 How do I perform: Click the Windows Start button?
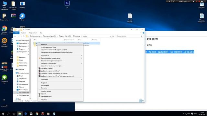[3, 114]
